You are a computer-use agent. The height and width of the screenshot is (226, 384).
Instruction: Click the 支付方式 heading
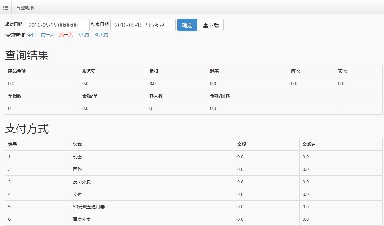(27, 128)
